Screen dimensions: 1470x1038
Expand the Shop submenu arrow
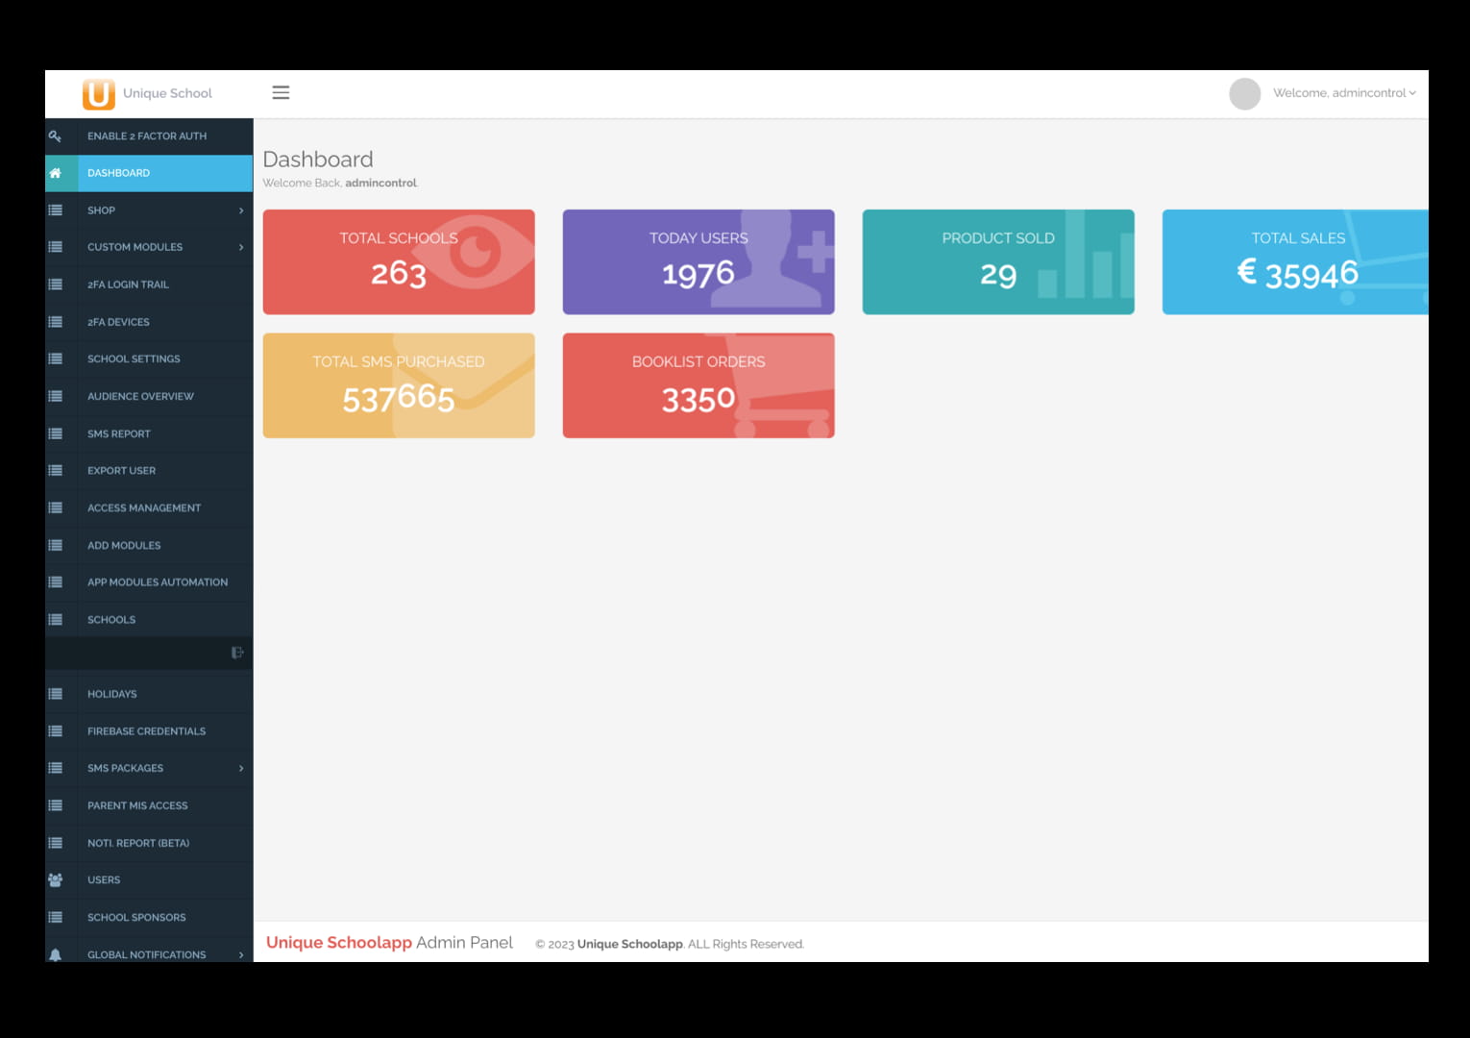(x=240, y=210)
